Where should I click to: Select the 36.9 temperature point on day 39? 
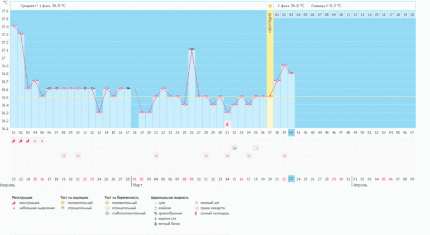point(284,65)
